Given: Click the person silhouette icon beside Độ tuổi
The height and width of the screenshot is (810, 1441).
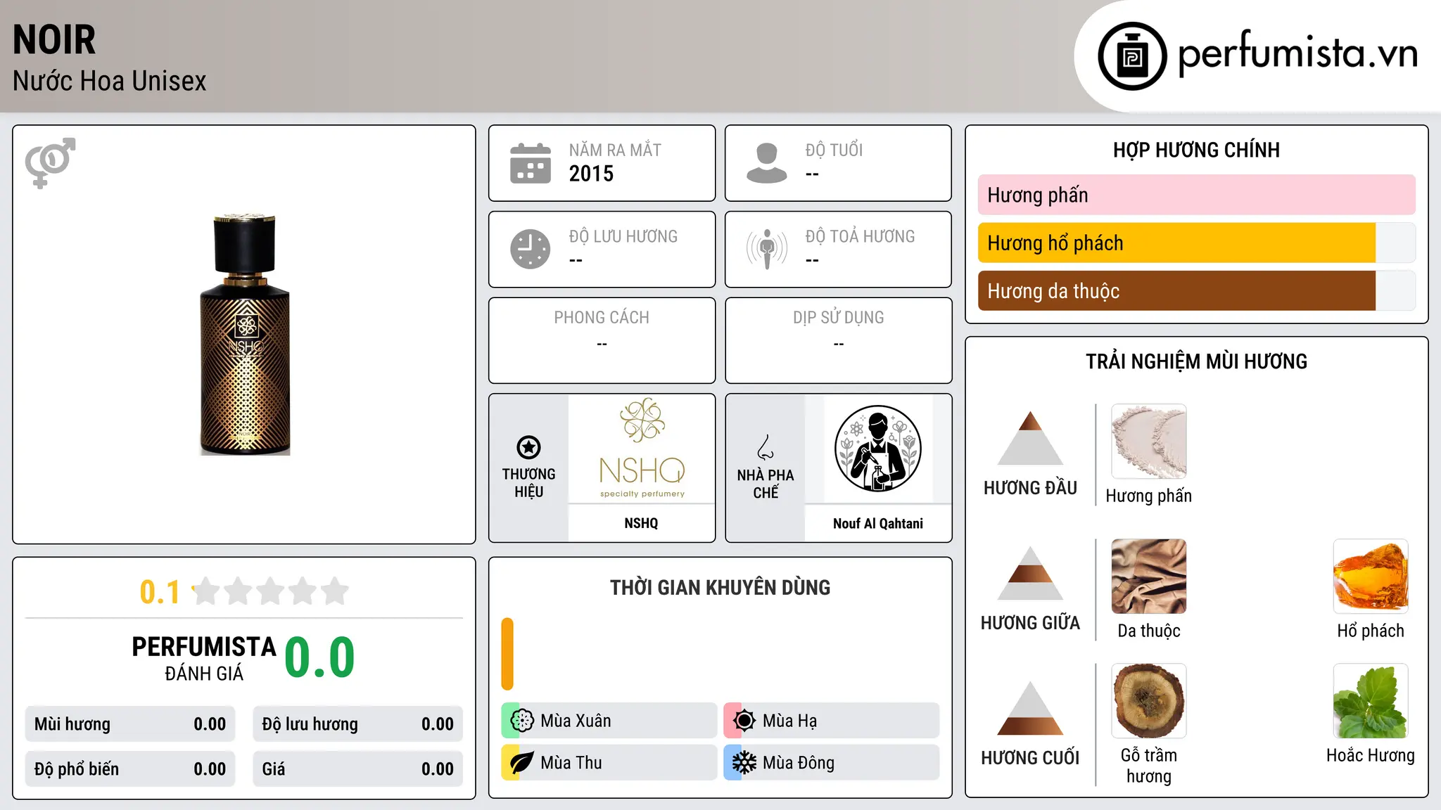Looking at the screenshot, I should [767, 163].
